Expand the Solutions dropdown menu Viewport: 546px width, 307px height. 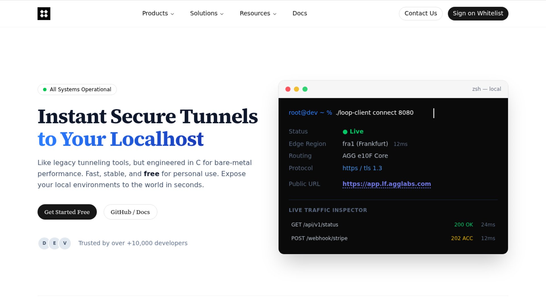pos(207,13)
